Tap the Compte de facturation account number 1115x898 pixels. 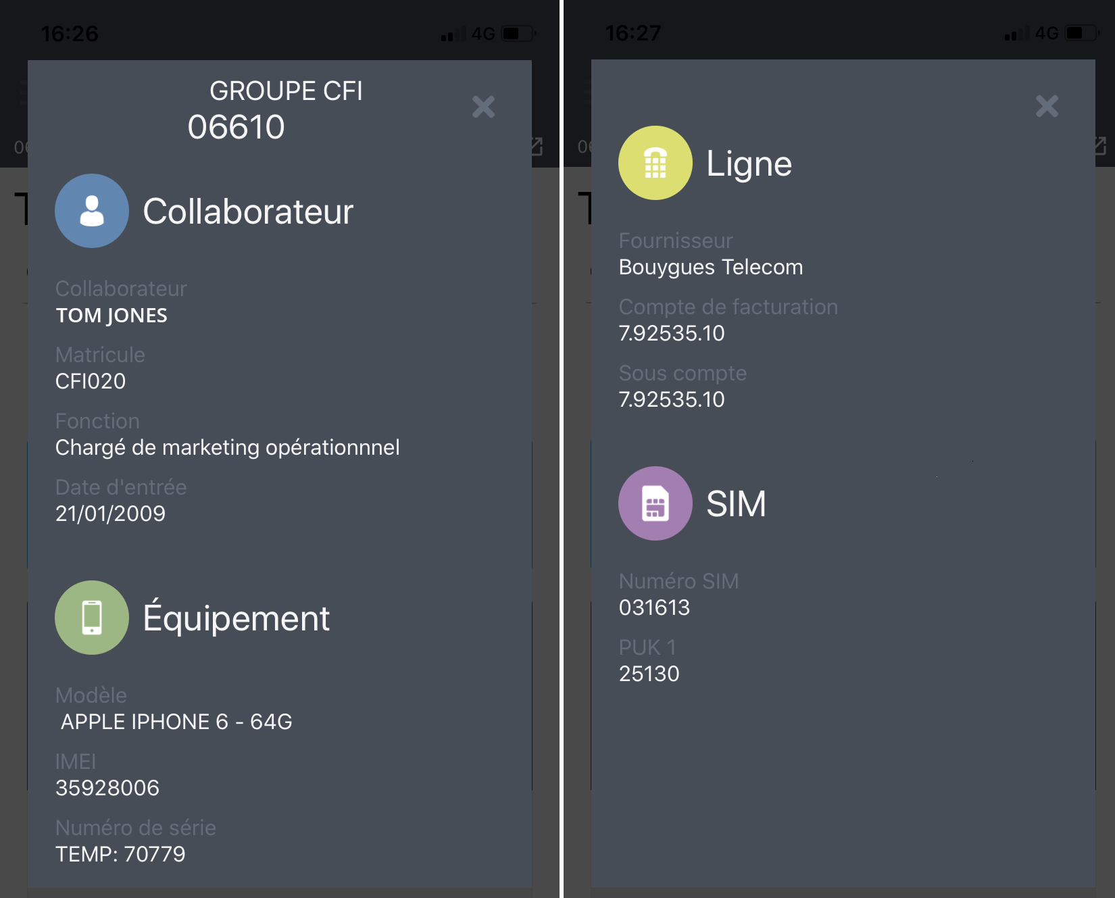[x=672, y=334]
